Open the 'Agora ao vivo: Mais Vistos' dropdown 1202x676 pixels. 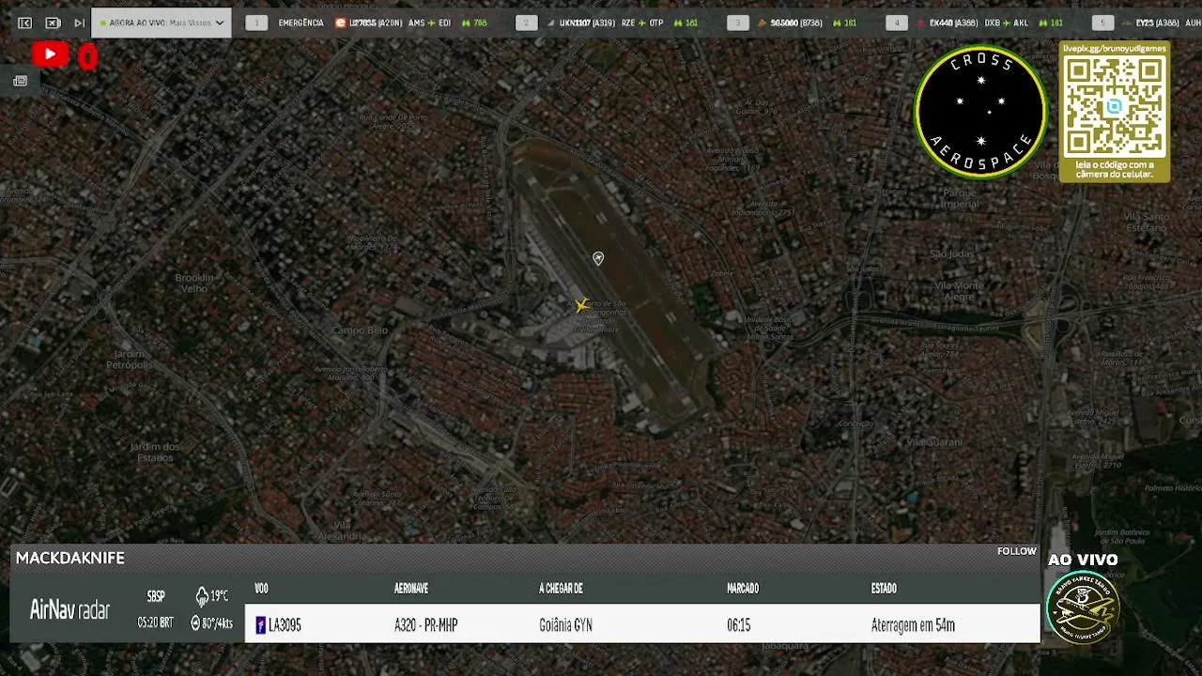point(162,23)
